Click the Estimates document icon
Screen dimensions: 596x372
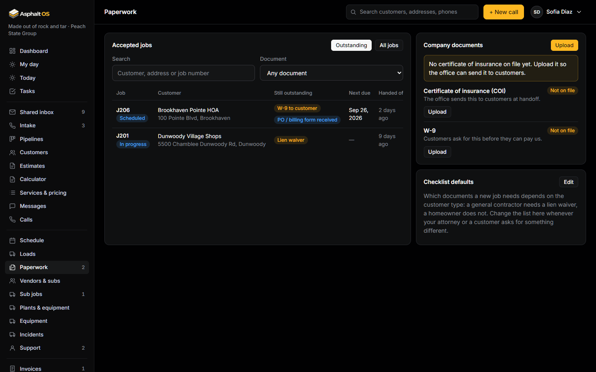tap(12, 166)
